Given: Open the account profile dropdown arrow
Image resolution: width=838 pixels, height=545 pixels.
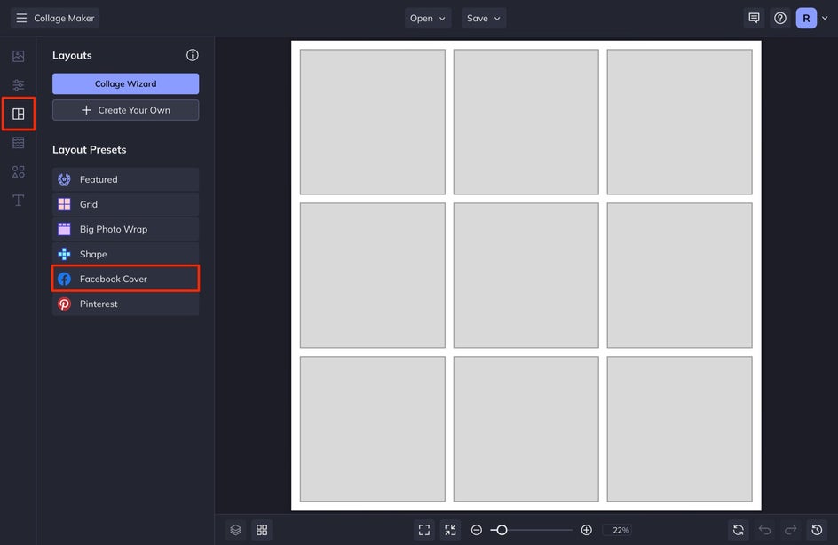Looking at the screenshot, I should 825,18.
